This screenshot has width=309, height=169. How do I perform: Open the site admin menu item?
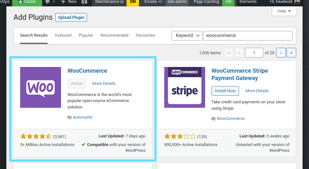177,2
